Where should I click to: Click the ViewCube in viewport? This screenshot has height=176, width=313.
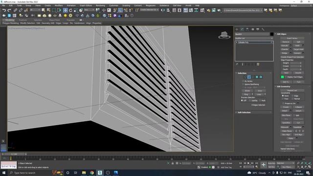tap(224, 35)
